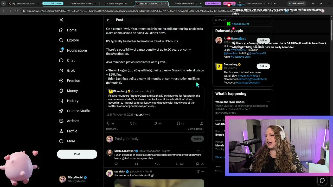Image resolution: width=333 pixels, height=187 pixels.
Task: Repost Malte Landwehr's reply
Action: 136,164
